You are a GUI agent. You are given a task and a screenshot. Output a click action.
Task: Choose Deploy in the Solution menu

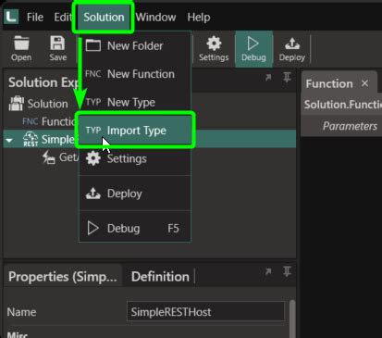click(x=135, y=194)
